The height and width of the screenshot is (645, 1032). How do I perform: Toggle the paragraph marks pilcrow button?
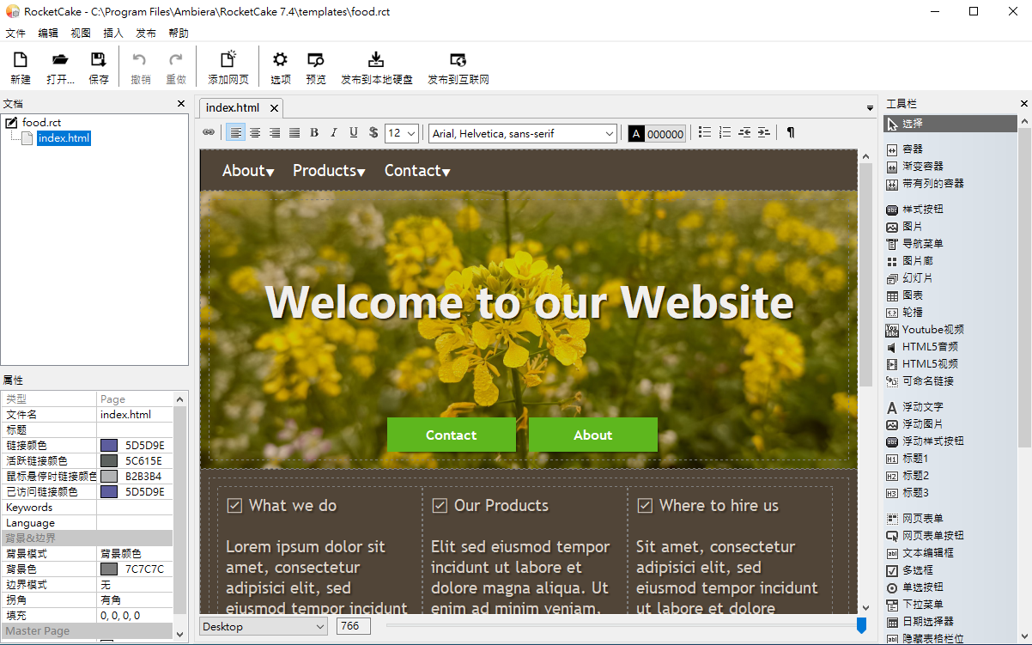tap(791, 132)
